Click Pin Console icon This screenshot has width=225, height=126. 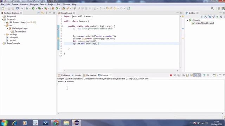pos(204,75)
